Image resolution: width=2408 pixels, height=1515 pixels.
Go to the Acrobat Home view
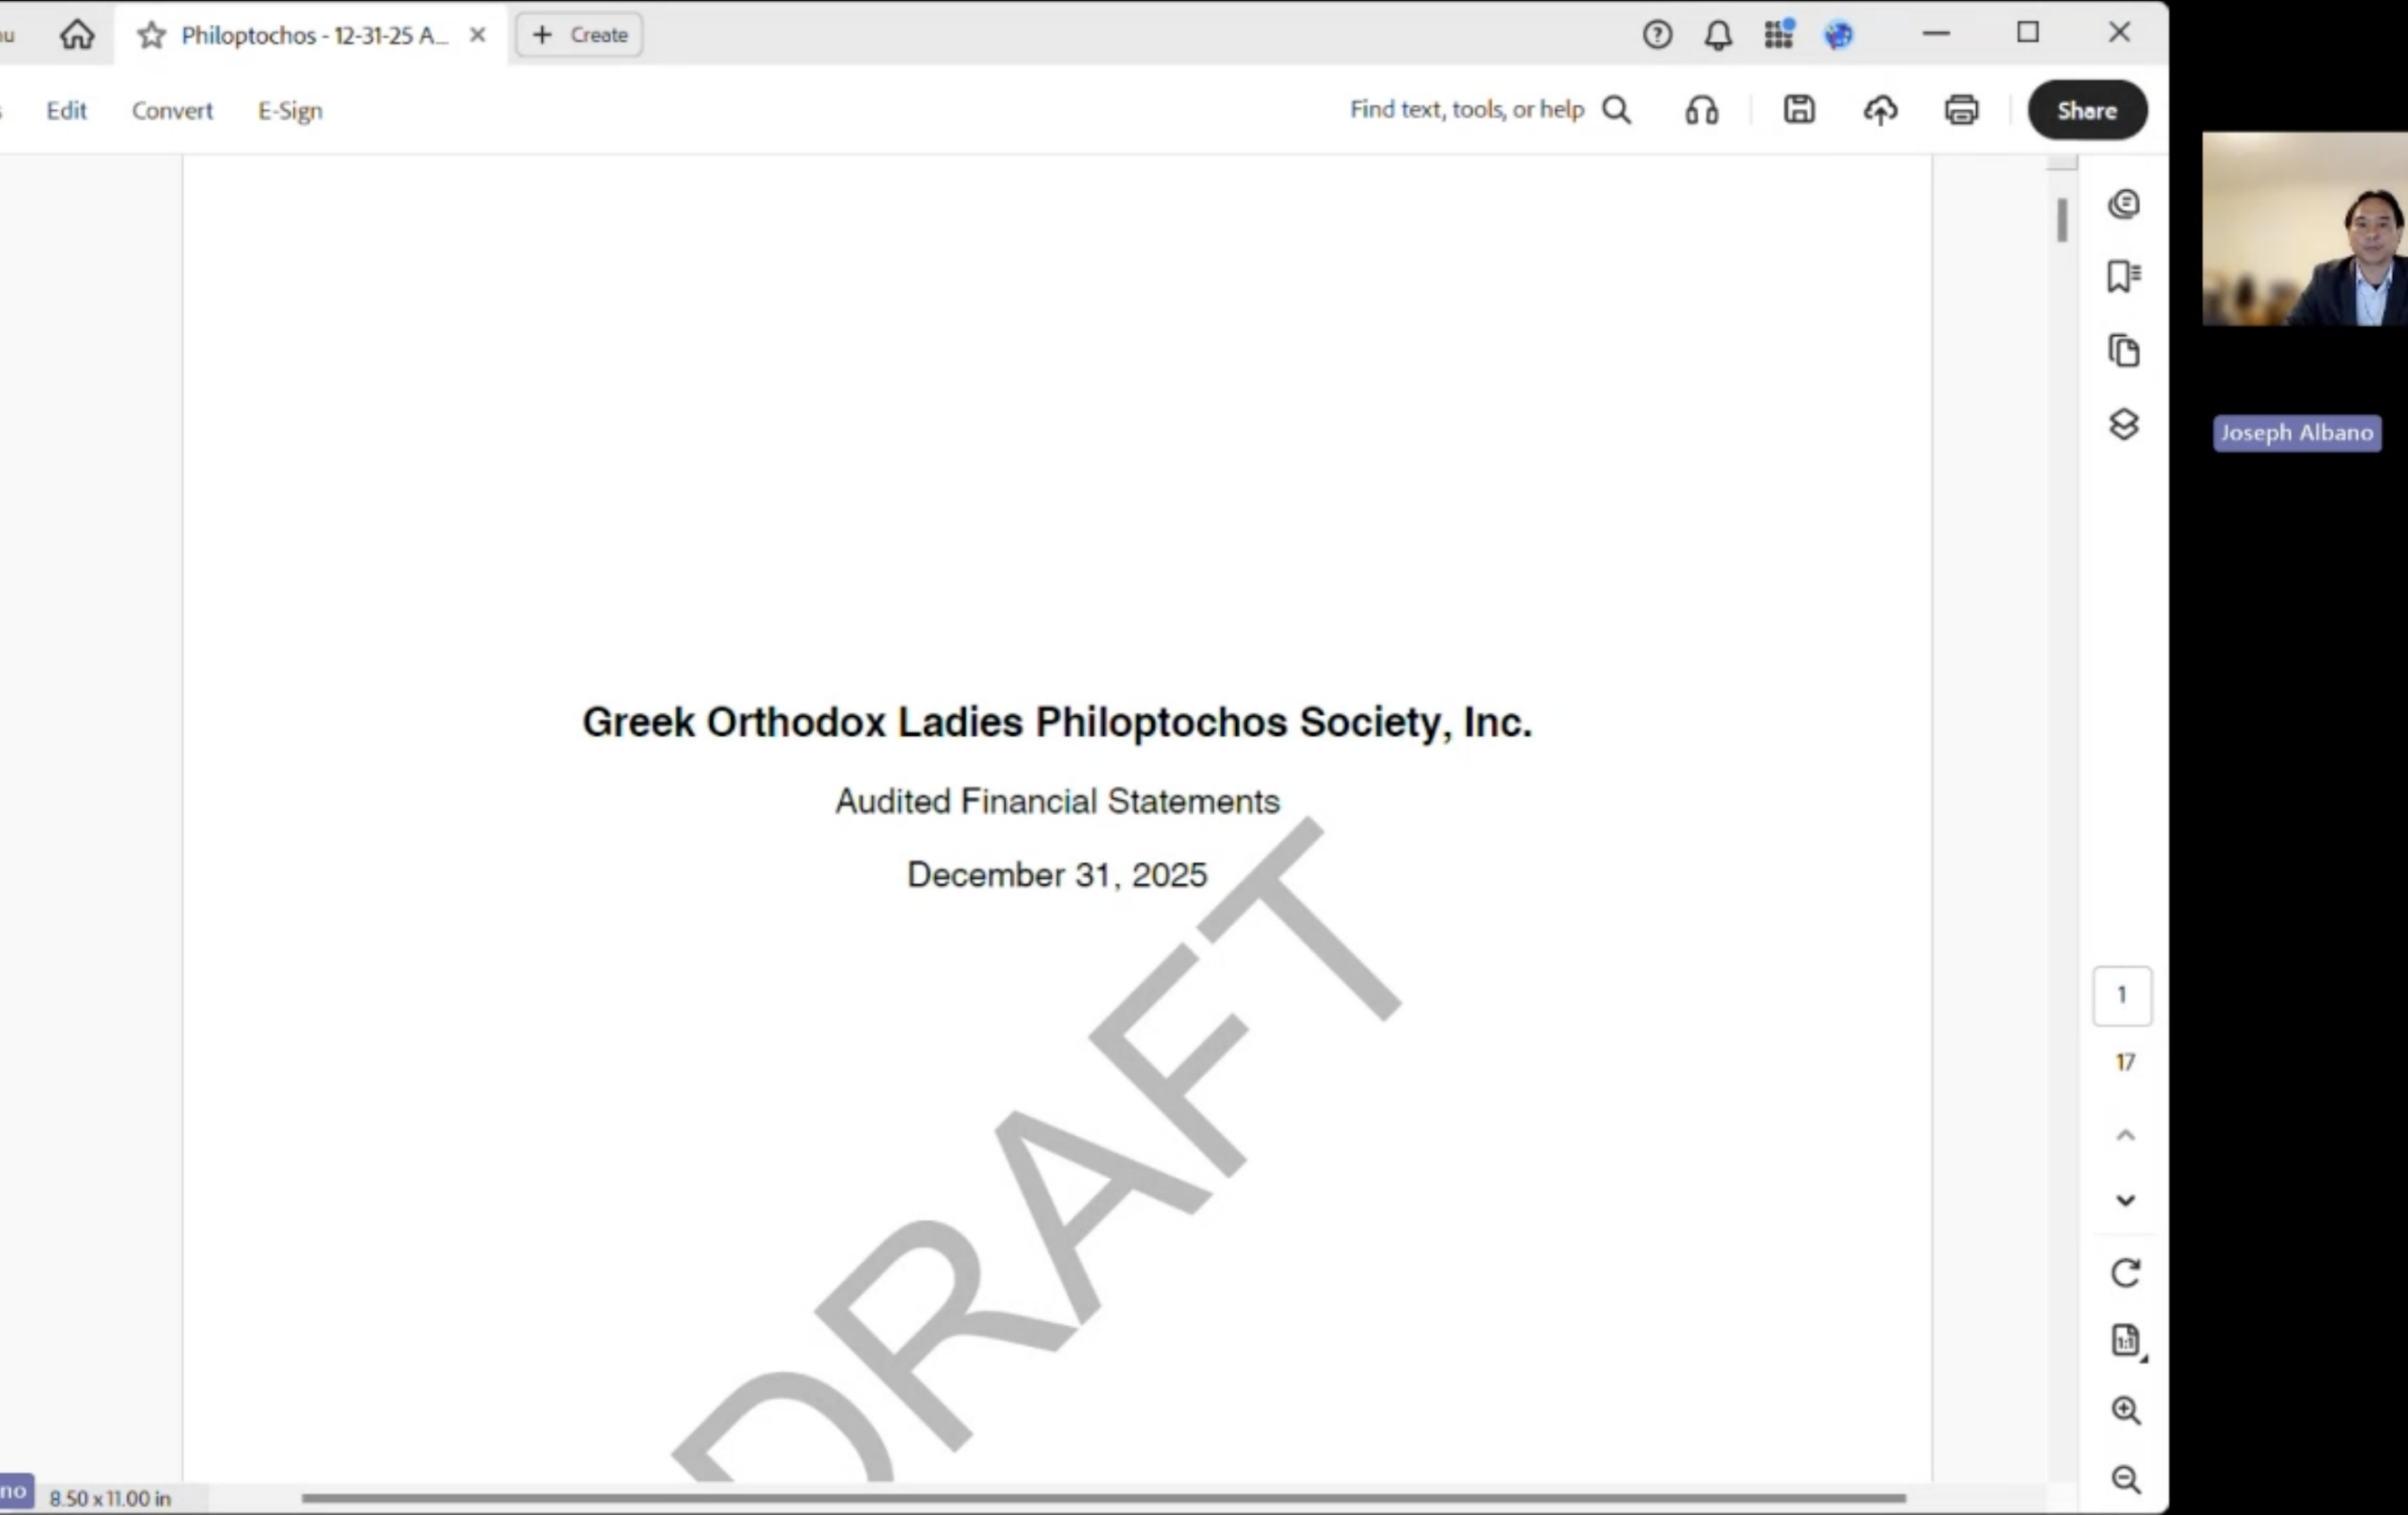(77, 35)
